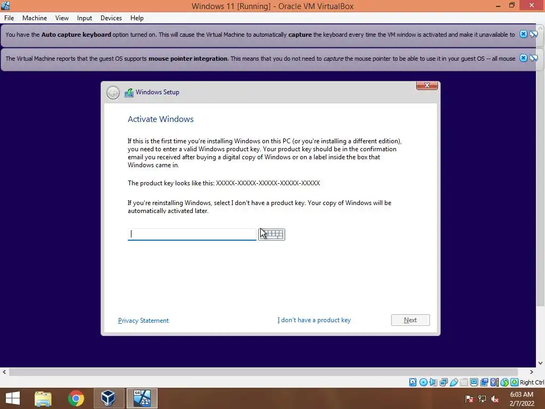Viewport: 545px width, 409px height.
Task: Click the Windows Setup back arrow
Action: 113,93
